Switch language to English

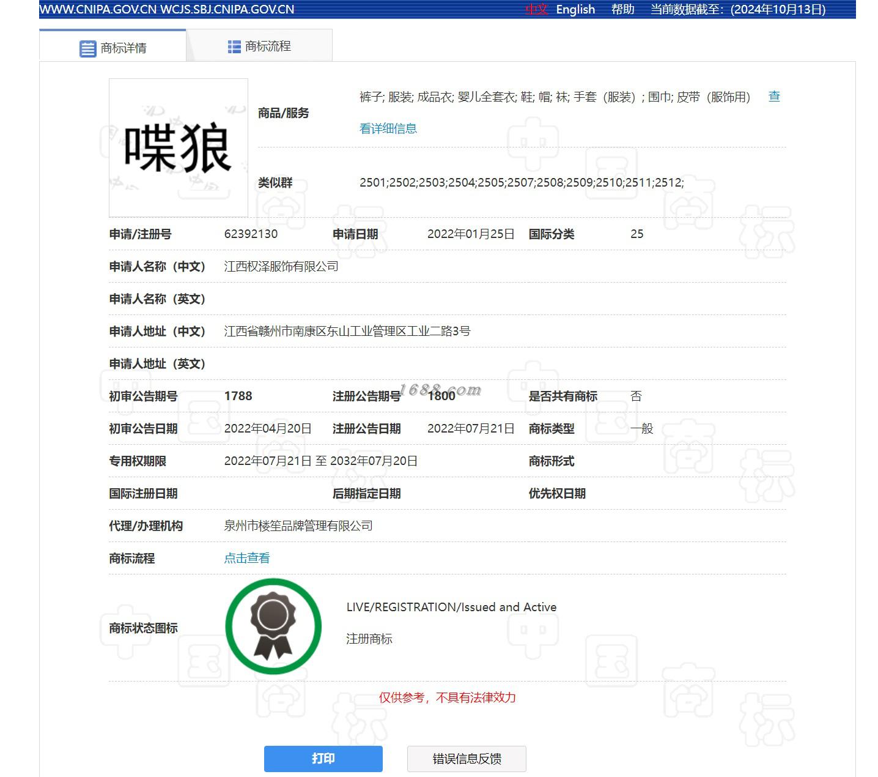tap(575, 9)
